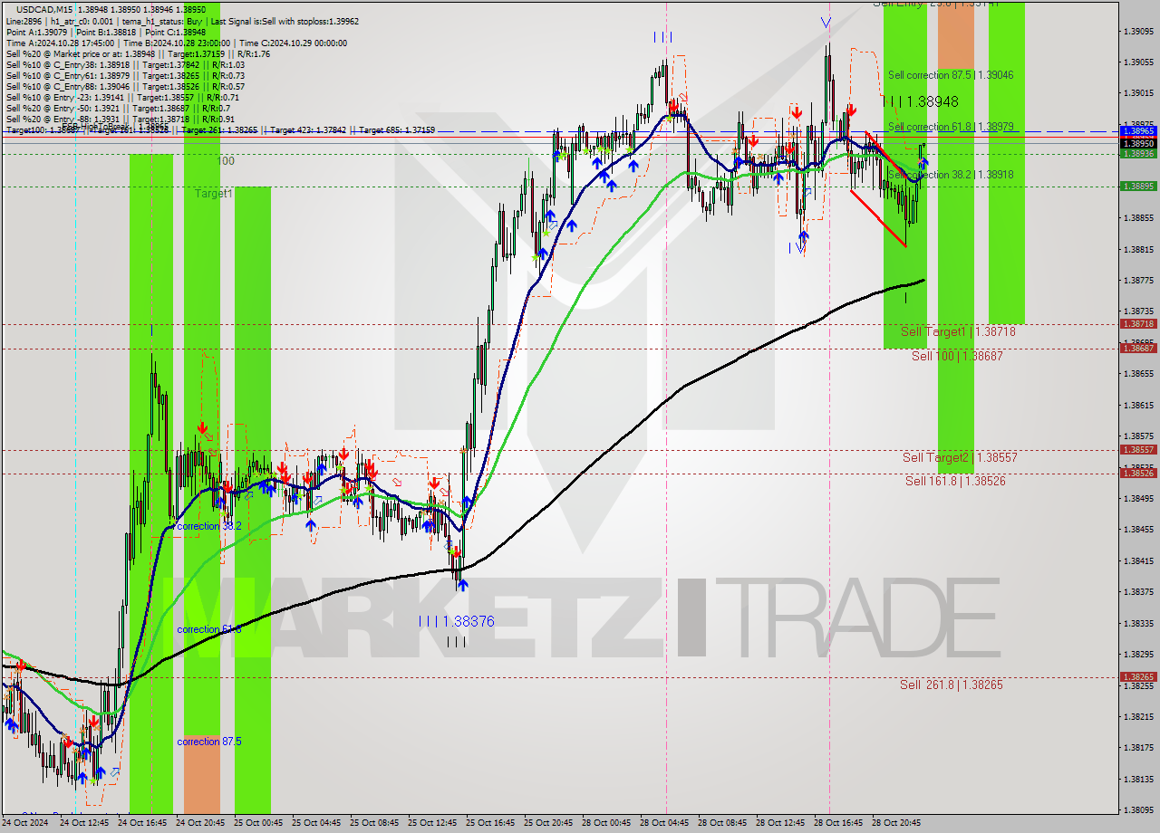This screenshot has height=833, width=1160.
Task: Click the '25 Oct 08:45' time axis label
Action: point(374,823)
